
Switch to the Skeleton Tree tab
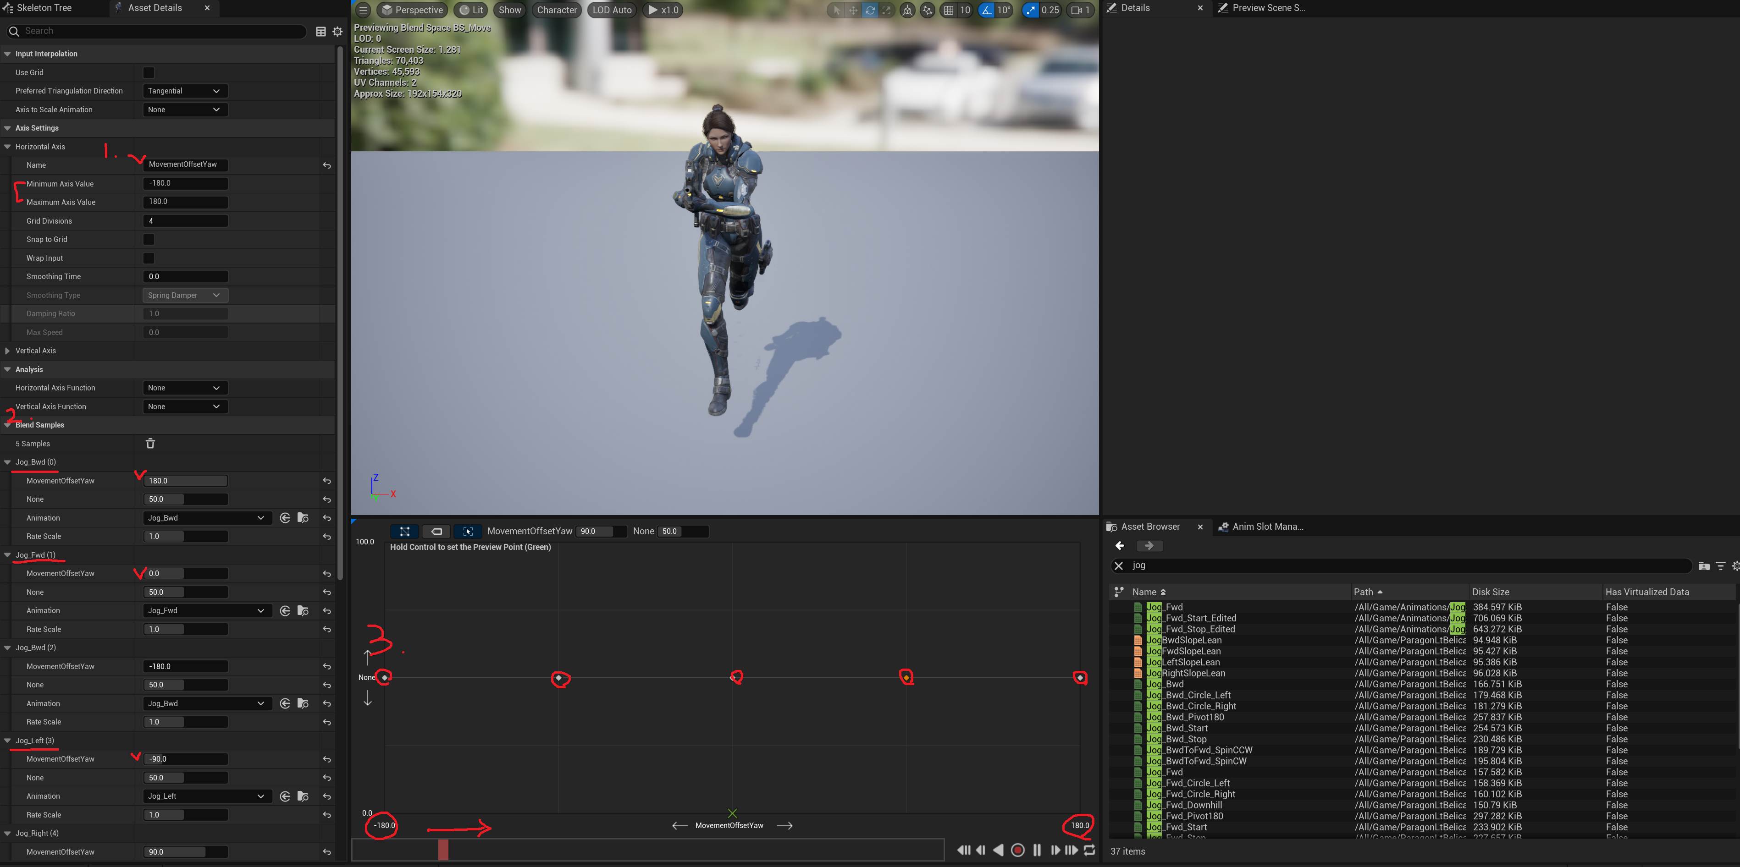[x=43, y=8]
